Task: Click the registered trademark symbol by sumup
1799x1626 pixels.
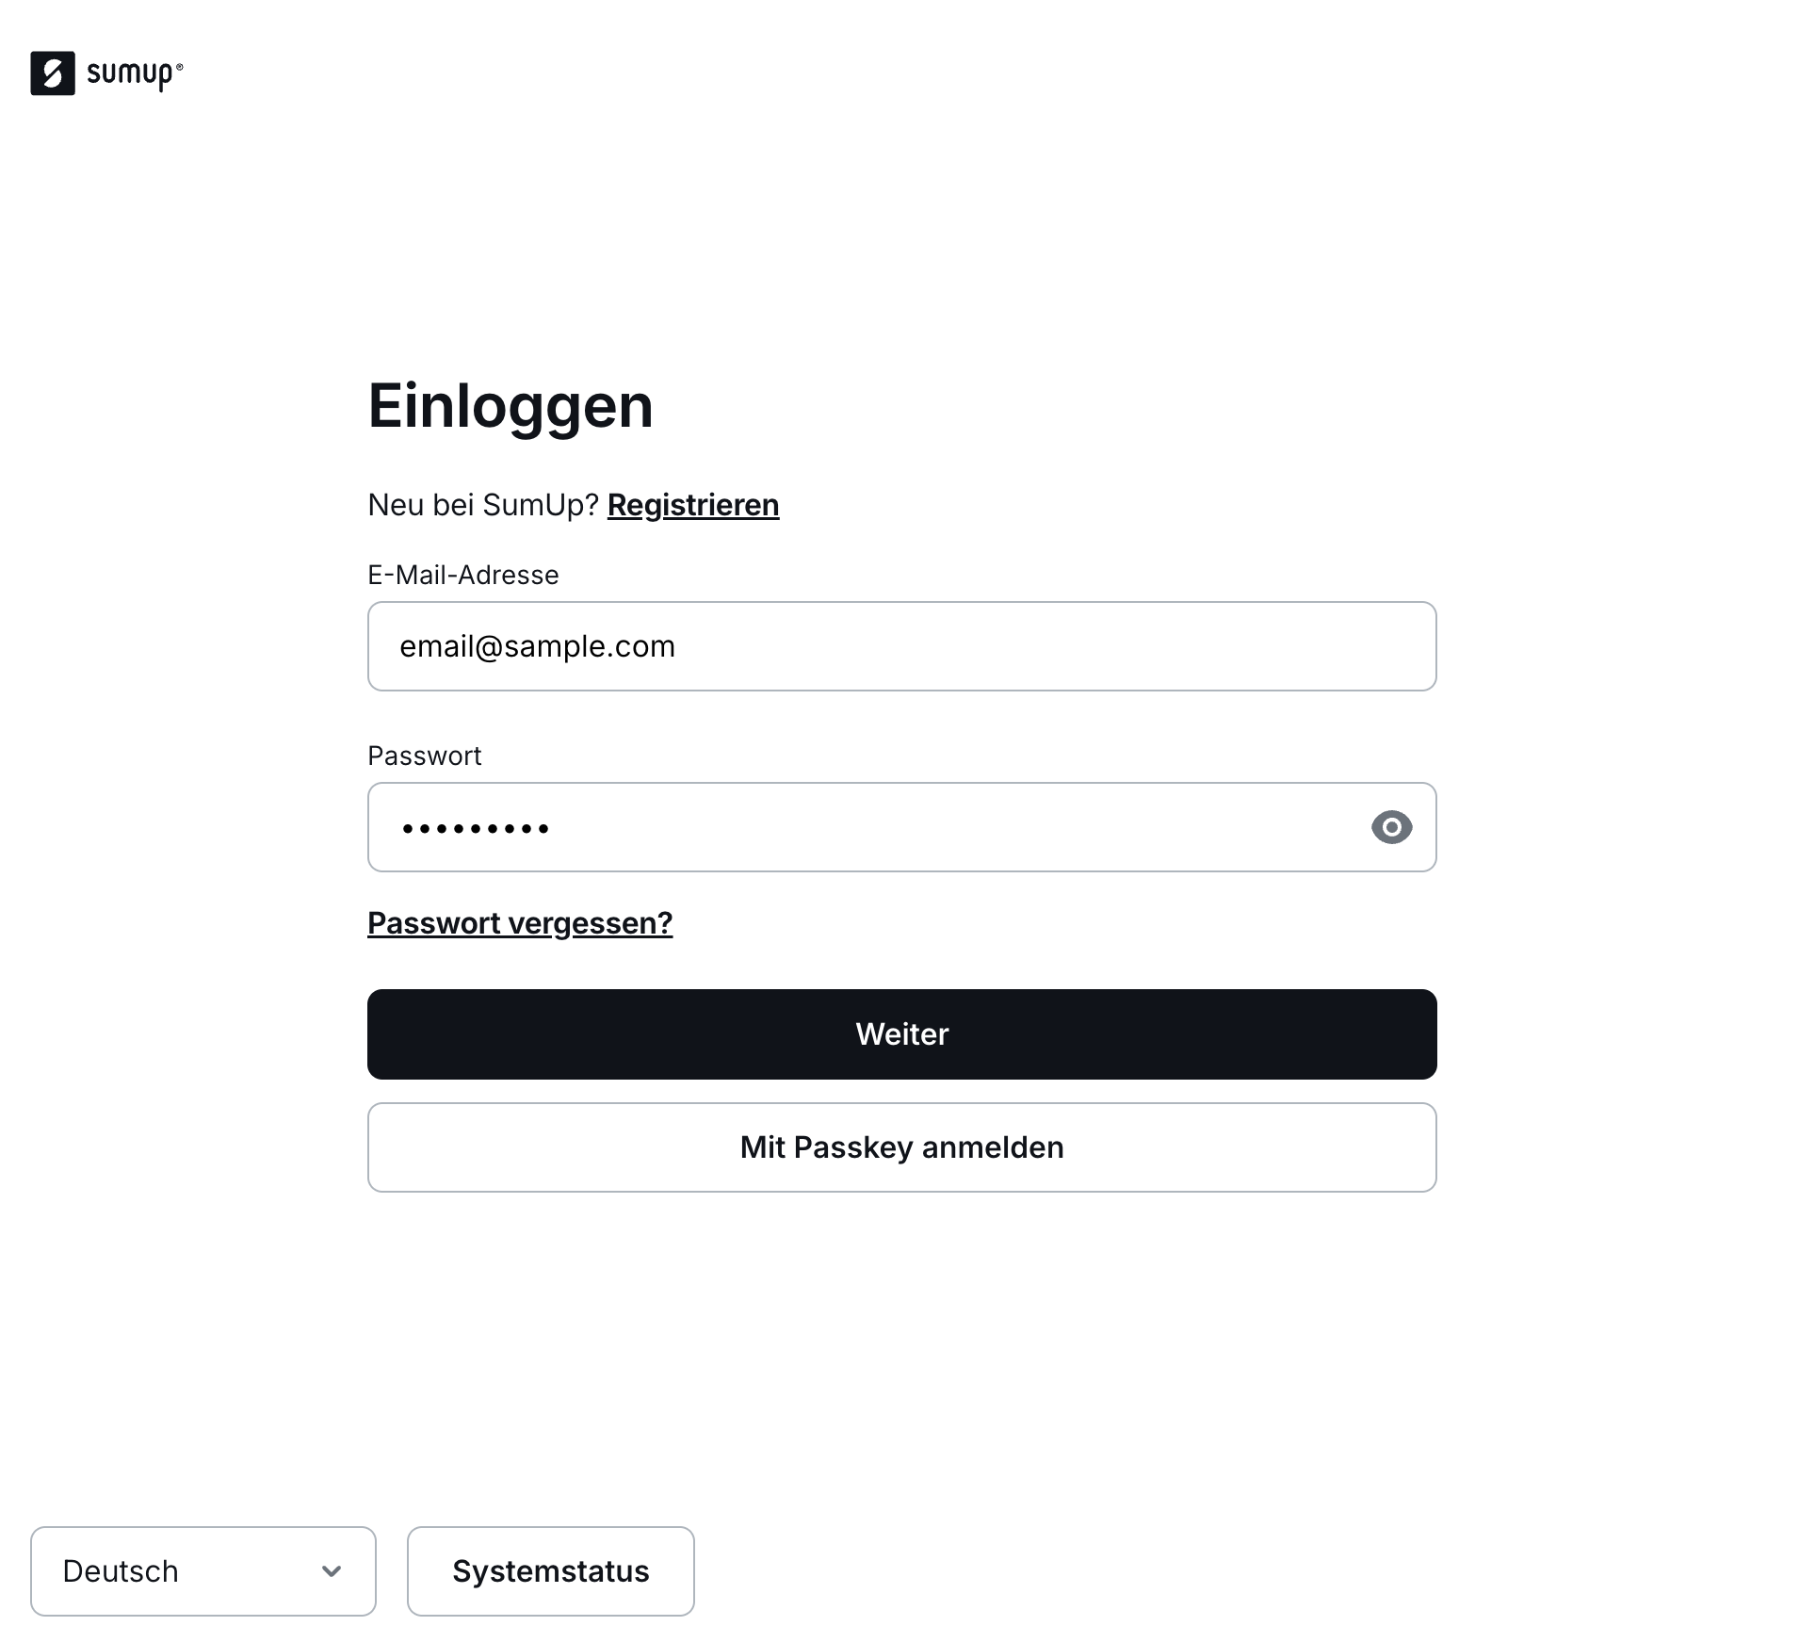Action: click(180, 67)
